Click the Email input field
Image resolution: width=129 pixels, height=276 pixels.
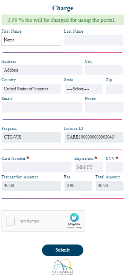pos(42,107)
